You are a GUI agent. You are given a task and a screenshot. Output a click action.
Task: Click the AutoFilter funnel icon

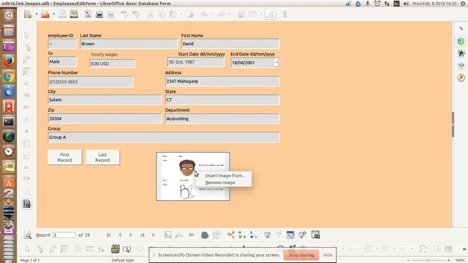click(x=267, y=235)
